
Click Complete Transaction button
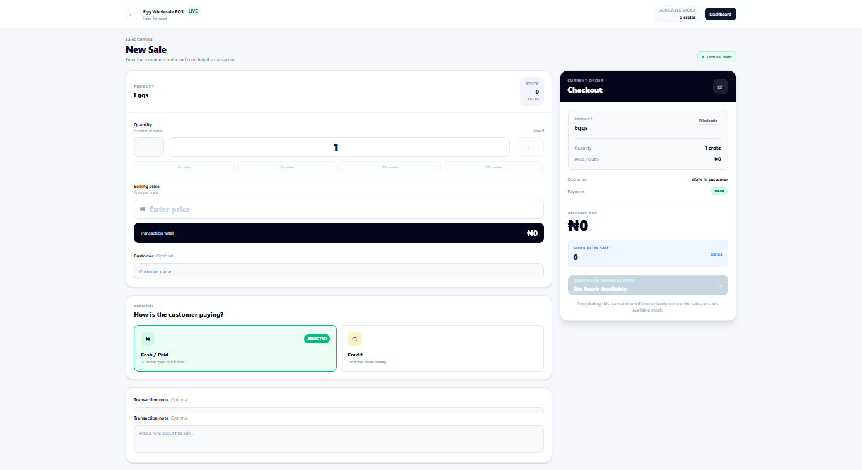click(648, 285)
